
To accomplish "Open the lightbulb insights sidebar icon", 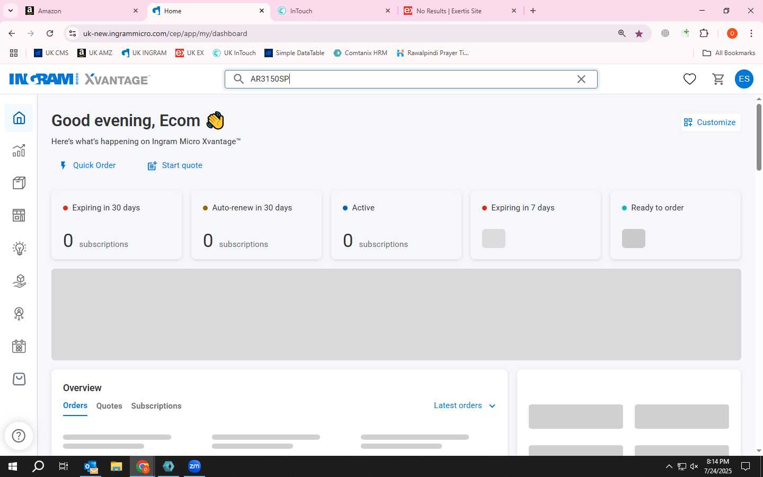I will coord(19,248).
